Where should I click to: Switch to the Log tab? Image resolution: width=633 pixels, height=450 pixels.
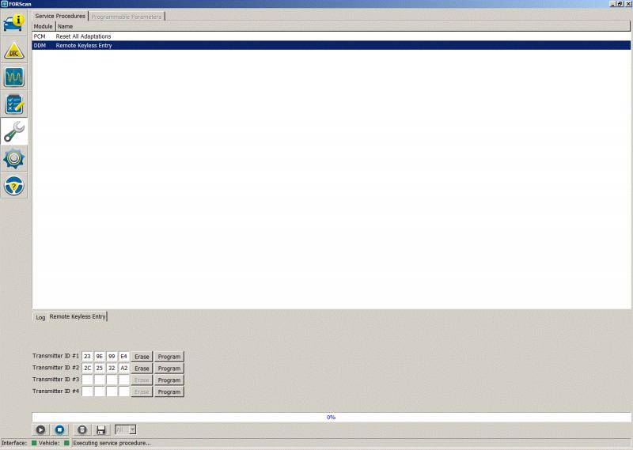coord(40,317)
